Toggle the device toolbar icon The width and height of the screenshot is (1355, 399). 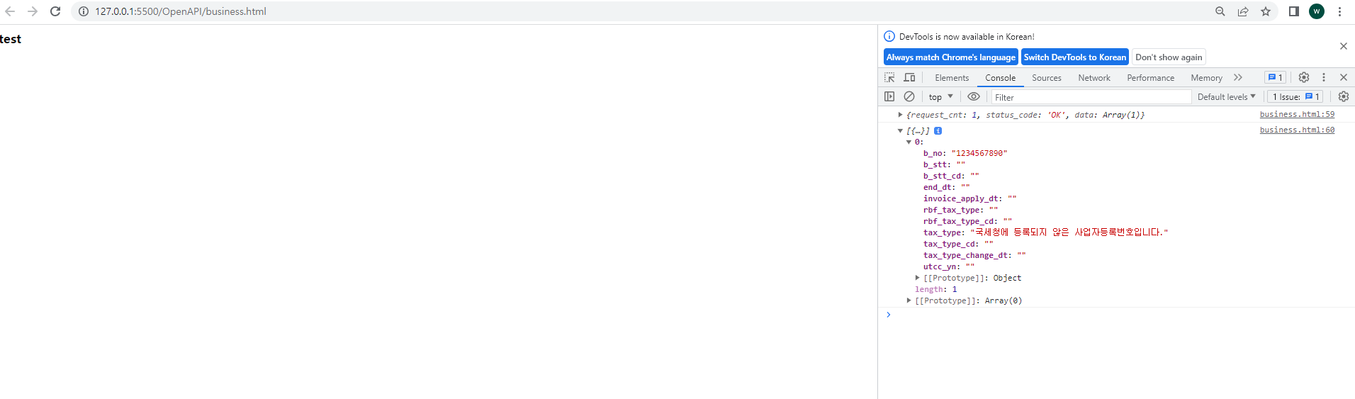coord(909,77)
